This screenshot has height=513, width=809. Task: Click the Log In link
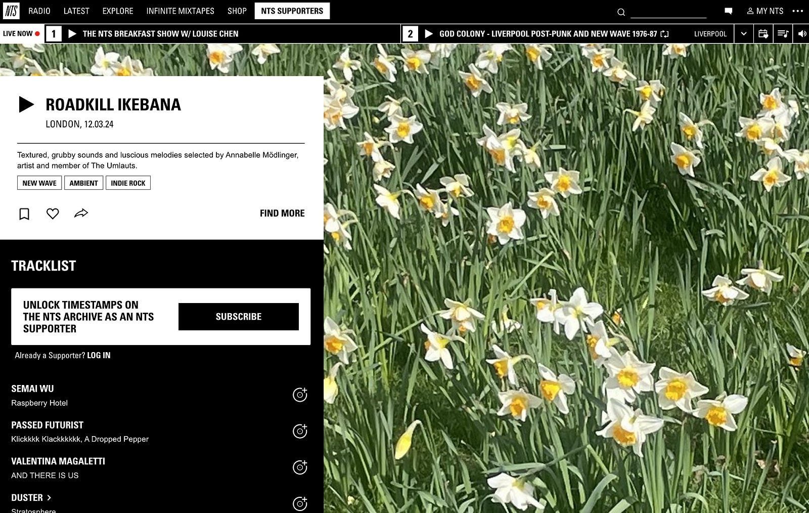(x=99, y=355)
